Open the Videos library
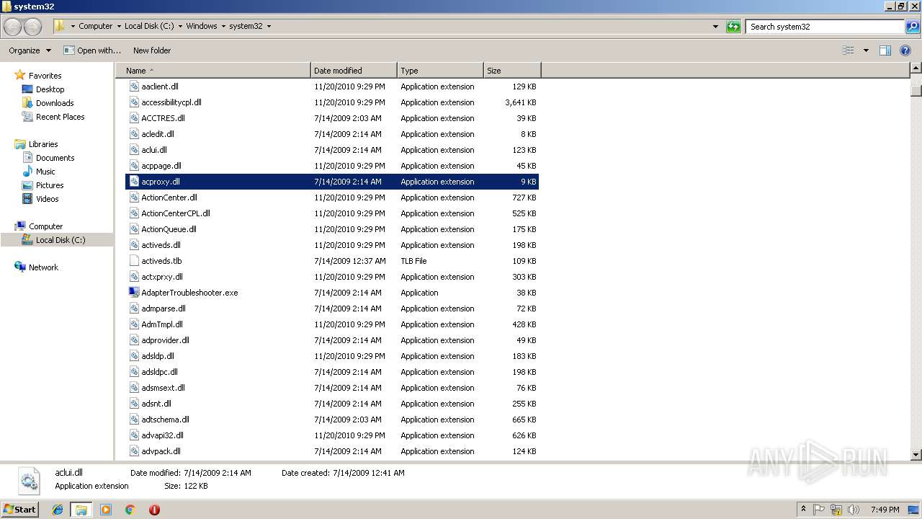Screen dimensions: 922x519 point(48,199)
